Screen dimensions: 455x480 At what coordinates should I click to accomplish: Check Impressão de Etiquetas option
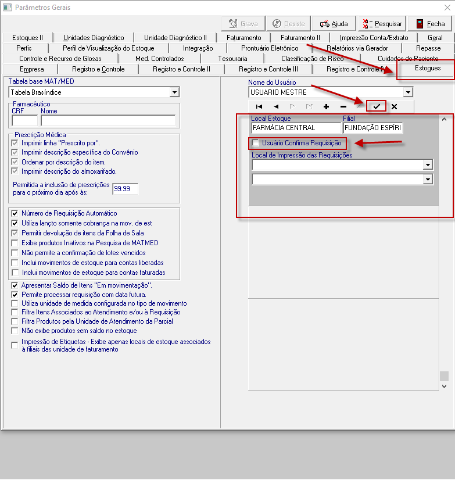(15, 345)
